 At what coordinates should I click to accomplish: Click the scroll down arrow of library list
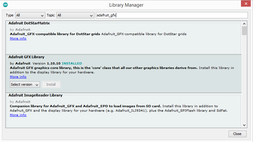[244, 125]
